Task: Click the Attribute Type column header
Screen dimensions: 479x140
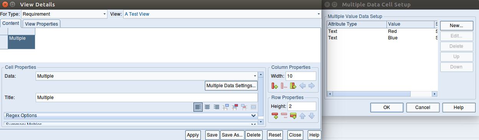Action: (357, 24)
